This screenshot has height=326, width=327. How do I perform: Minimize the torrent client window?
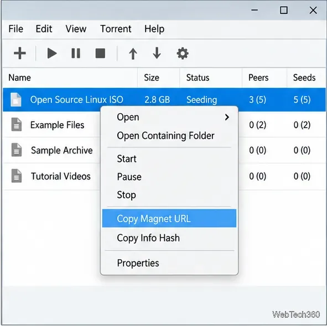(x=255, y=10)
